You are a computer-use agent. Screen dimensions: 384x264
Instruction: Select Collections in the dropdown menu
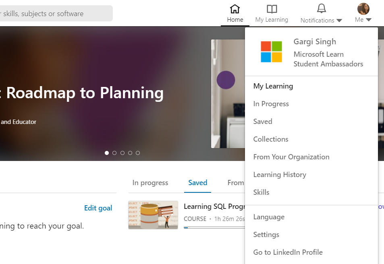[x=271, y=139]
